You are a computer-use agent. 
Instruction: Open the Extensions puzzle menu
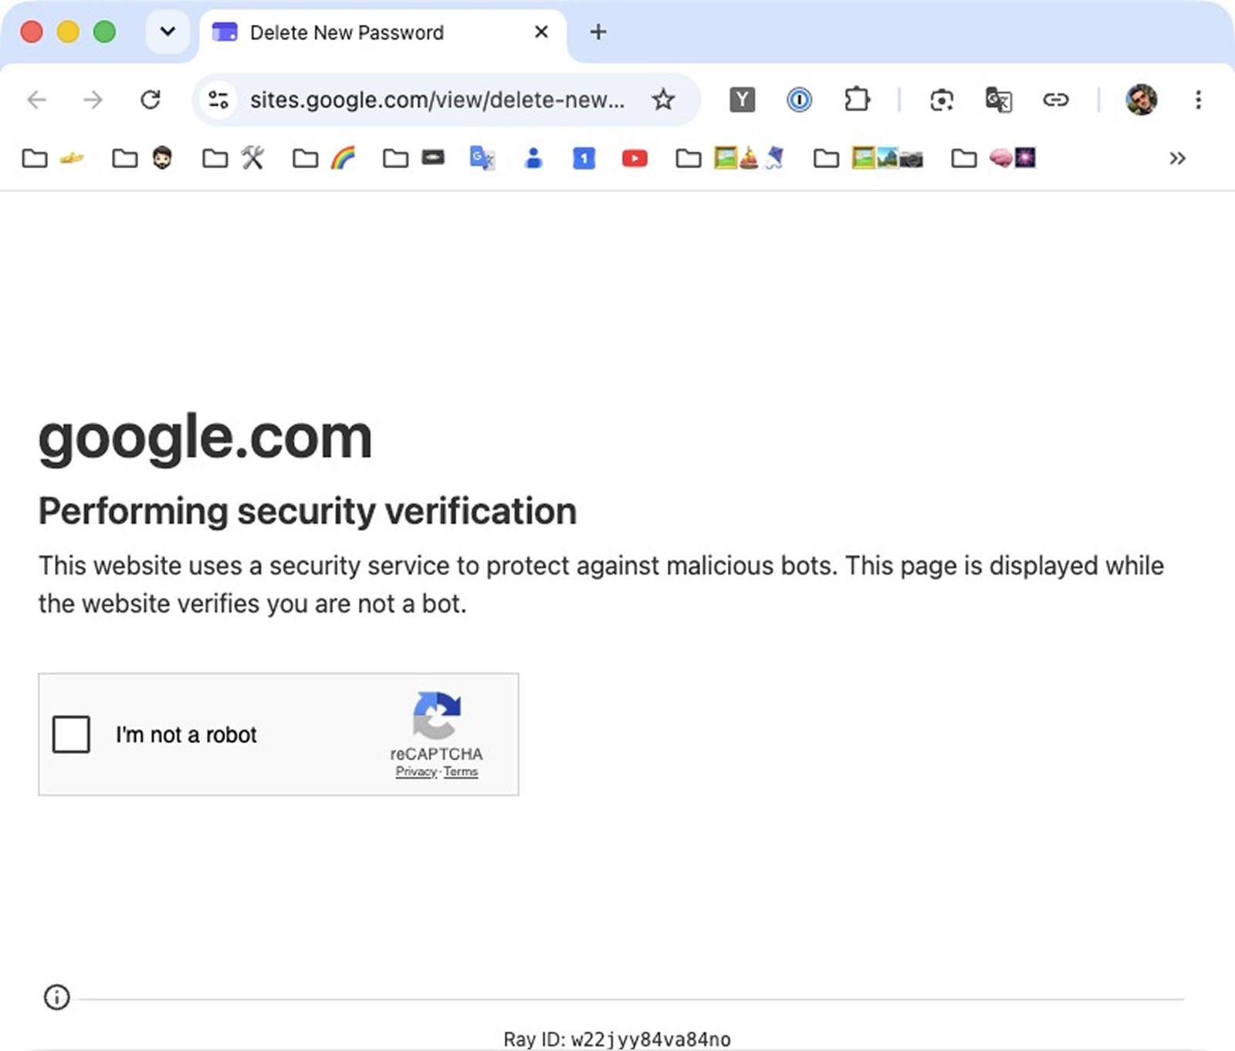click(857, 100)
